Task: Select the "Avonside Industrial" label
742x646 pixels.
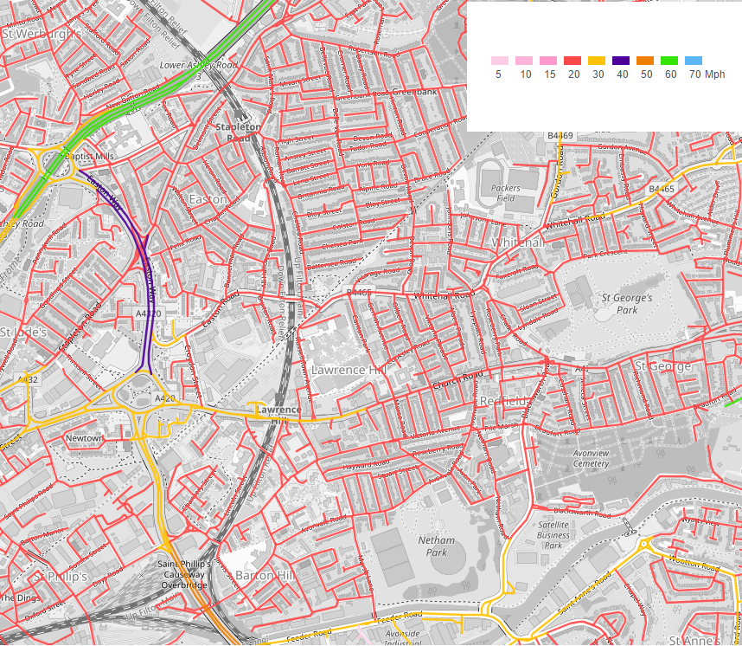Action: point(403,638)
